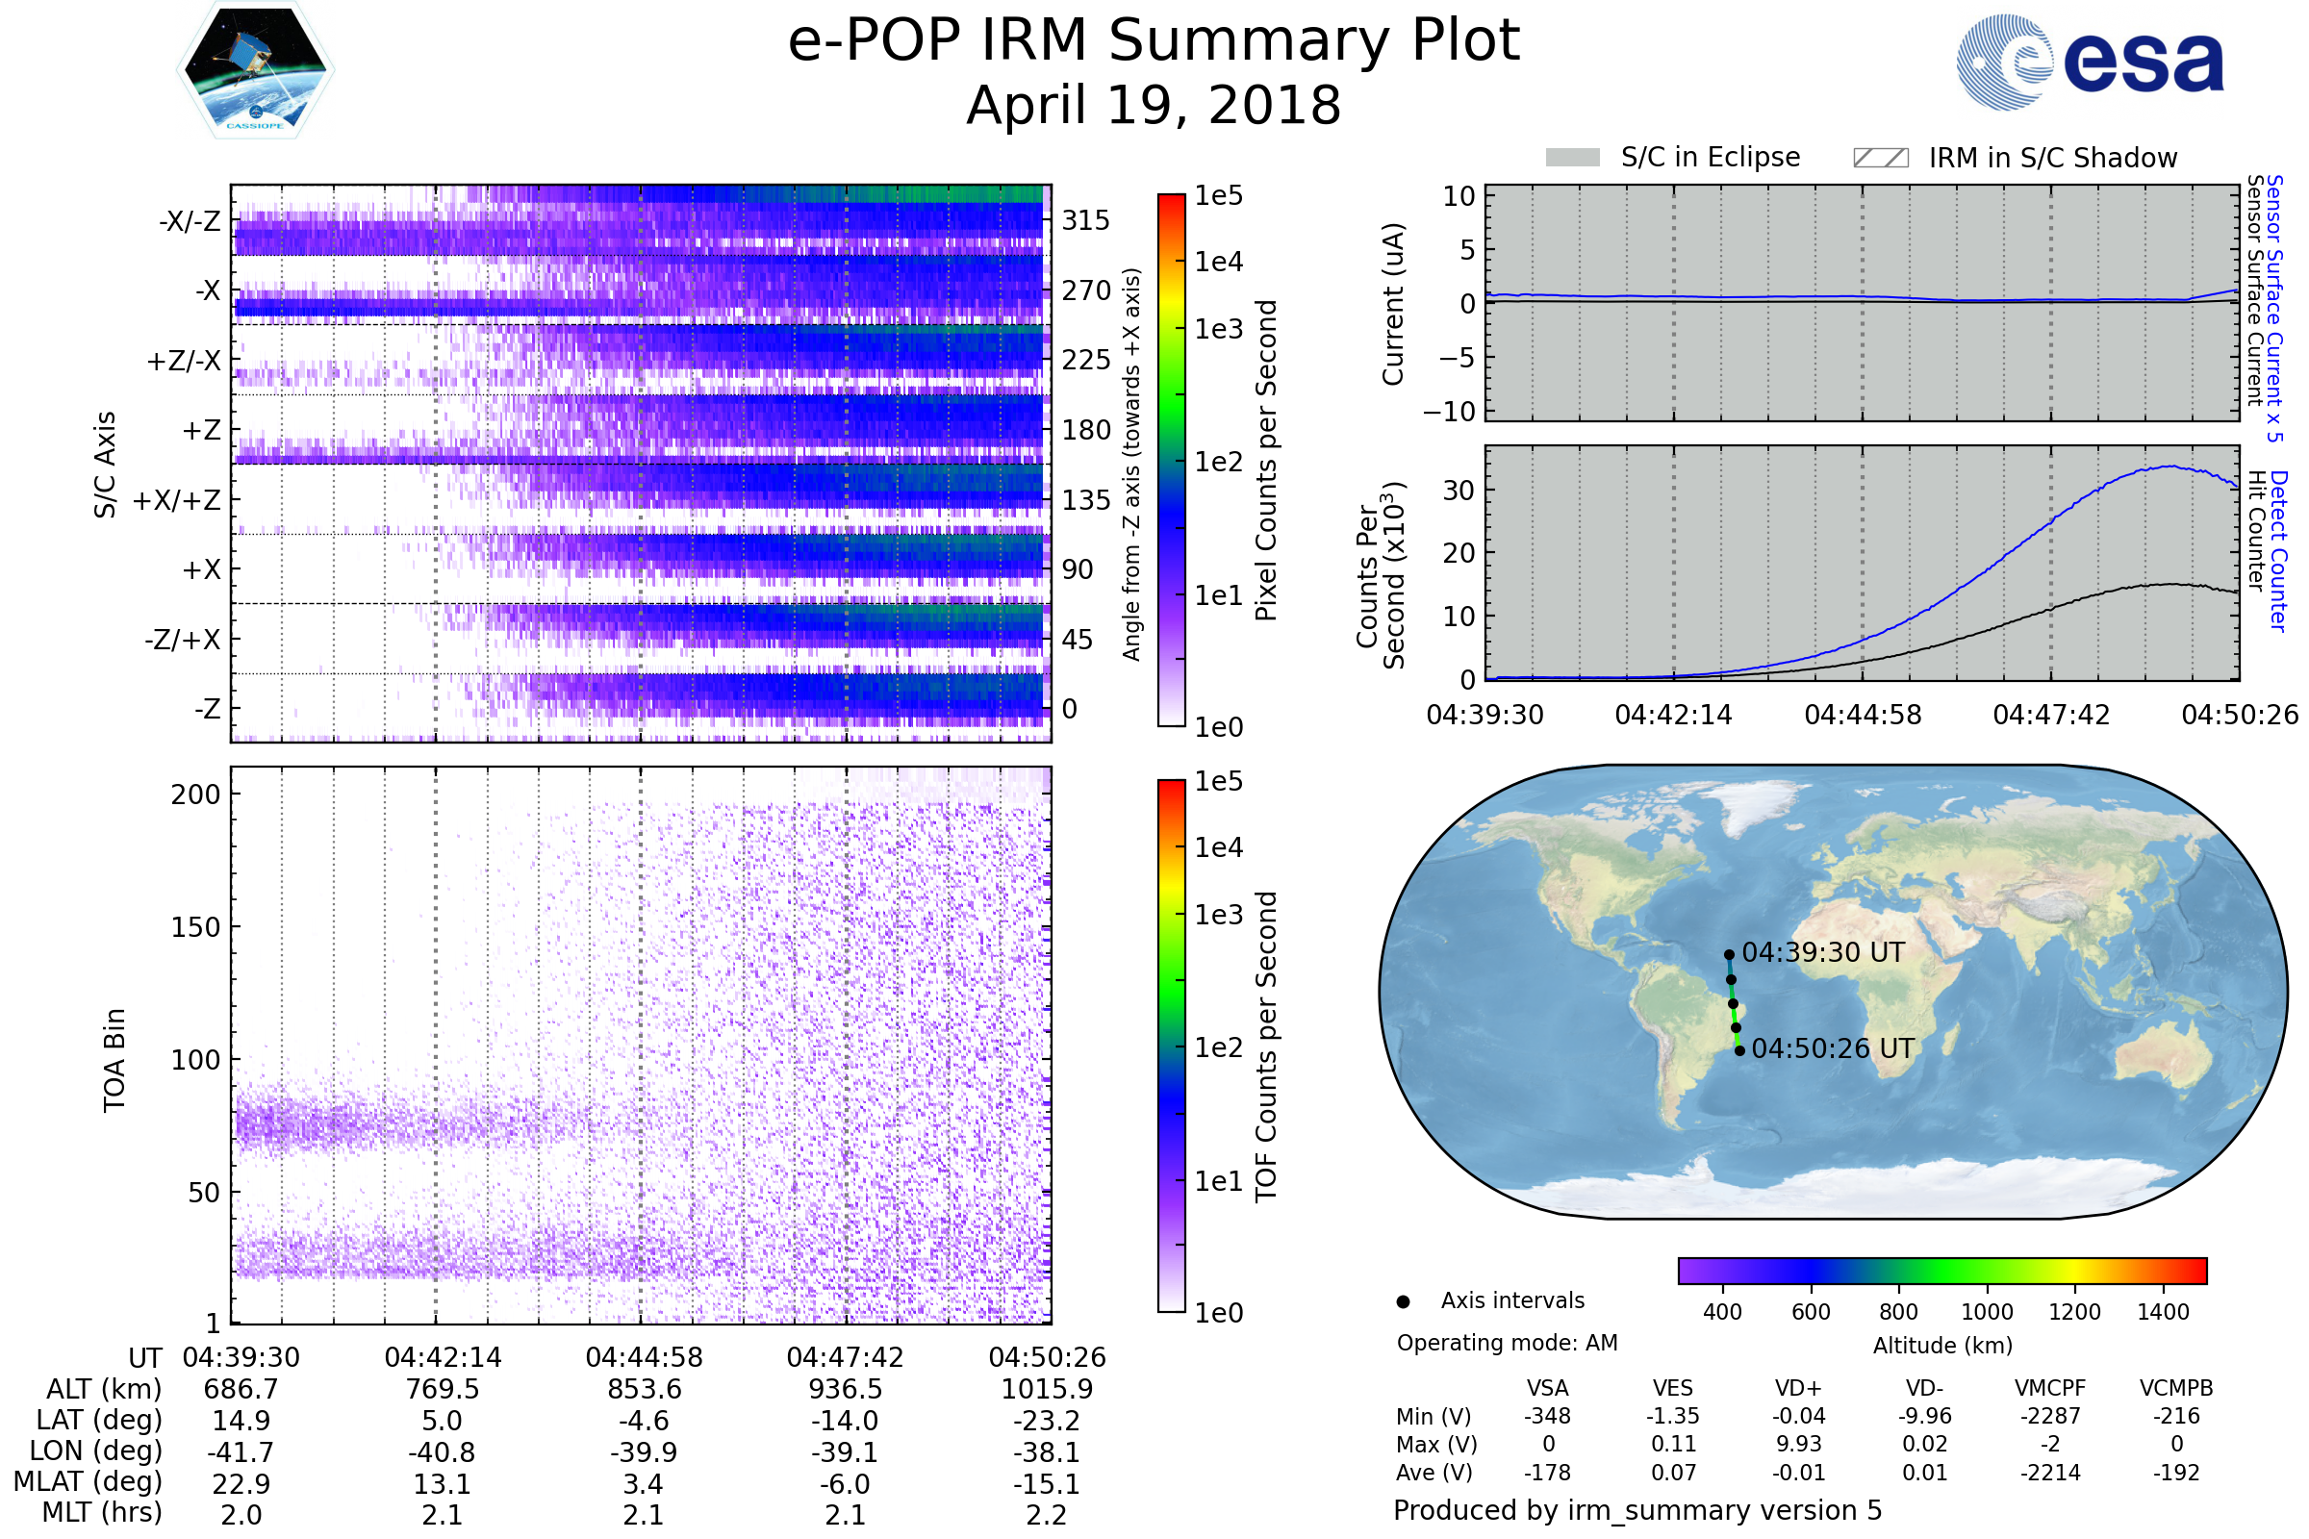
Task: Click the hatched IRM in S/C Shadow patch
Action: click(x=1880, y=158)
